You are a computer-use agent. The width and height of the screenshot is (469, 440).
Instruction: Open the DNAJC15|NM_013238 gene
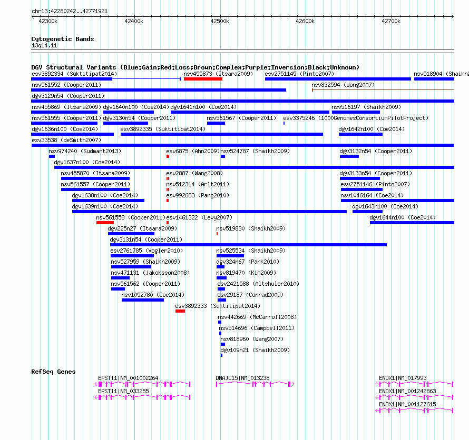[x=255, y=384]
